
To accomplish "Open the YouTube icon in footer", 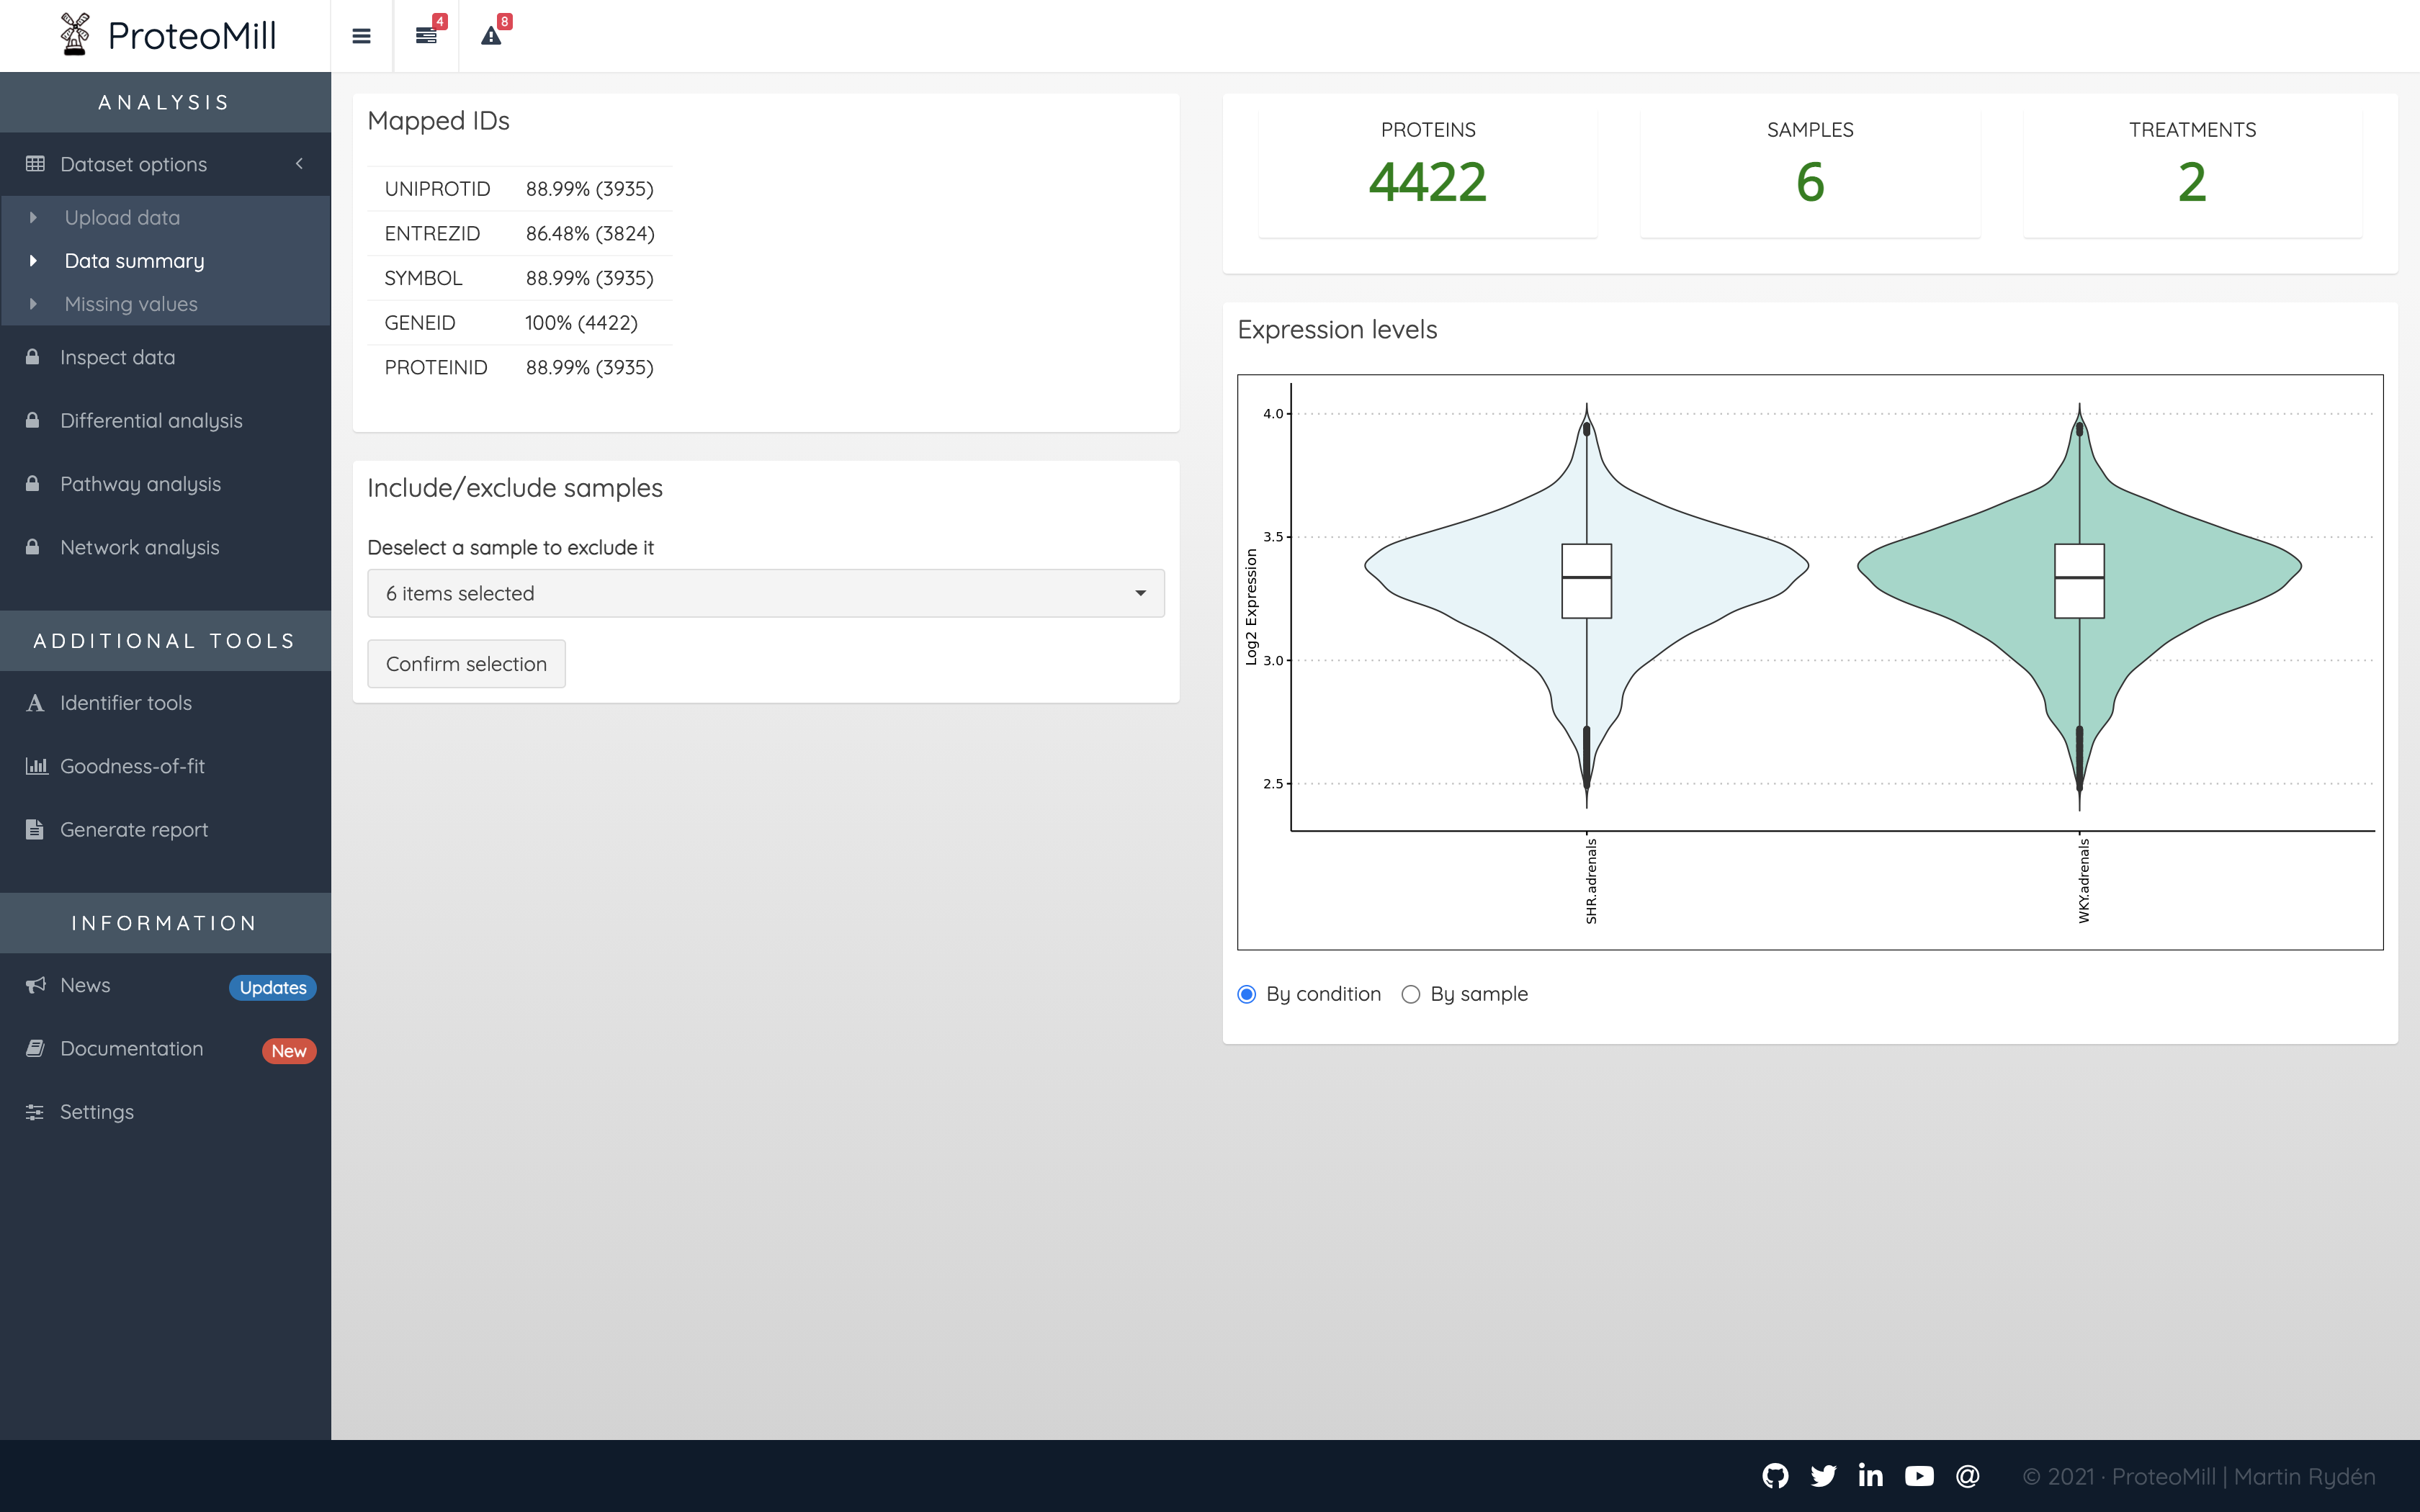I will 1919,1476.
